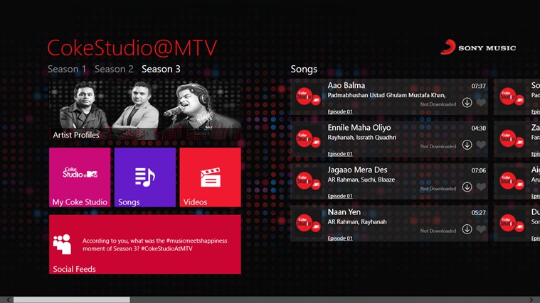Click the Padmabhushan Ustad Ghulam Mustafa Khan text
The image size is (540, 303).
386,95
